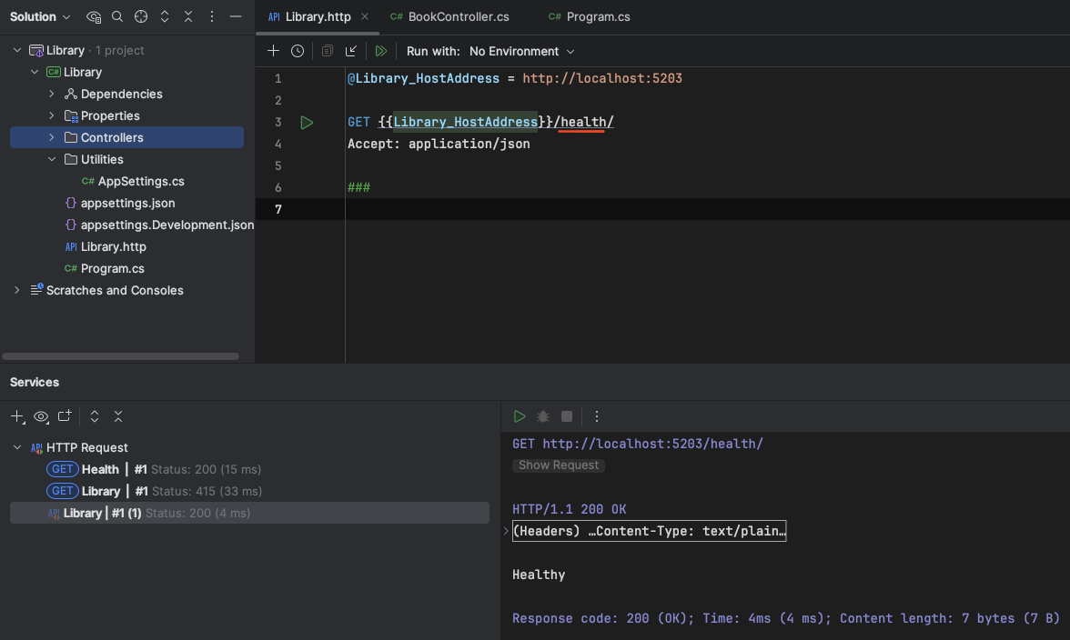The height and width of the screenshot is (640, 1070).
Task: Expand the response Headers section
Action: 507,531
